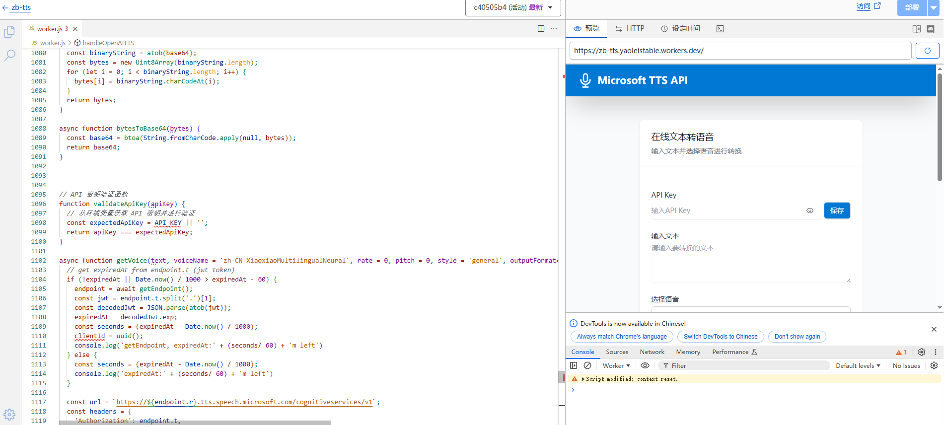The image size is (944, 425).
Task: Open DevTools settings gear icon
Action: pyautogui.click(x=922, y=352)
